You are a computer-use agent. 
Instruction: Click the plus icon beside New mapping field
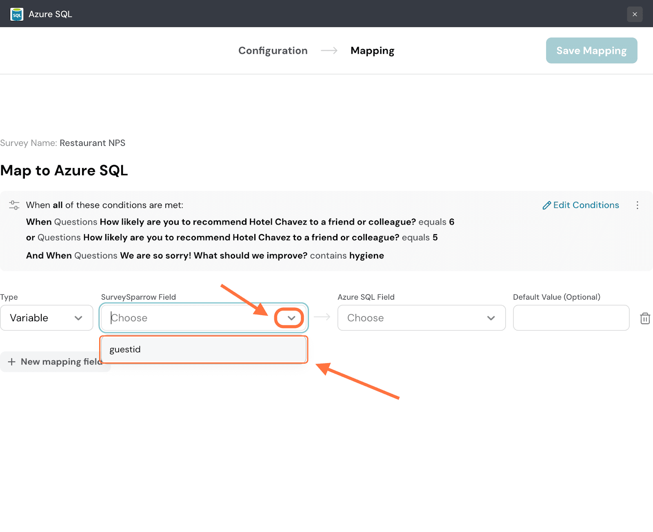(x=12, y=362)
